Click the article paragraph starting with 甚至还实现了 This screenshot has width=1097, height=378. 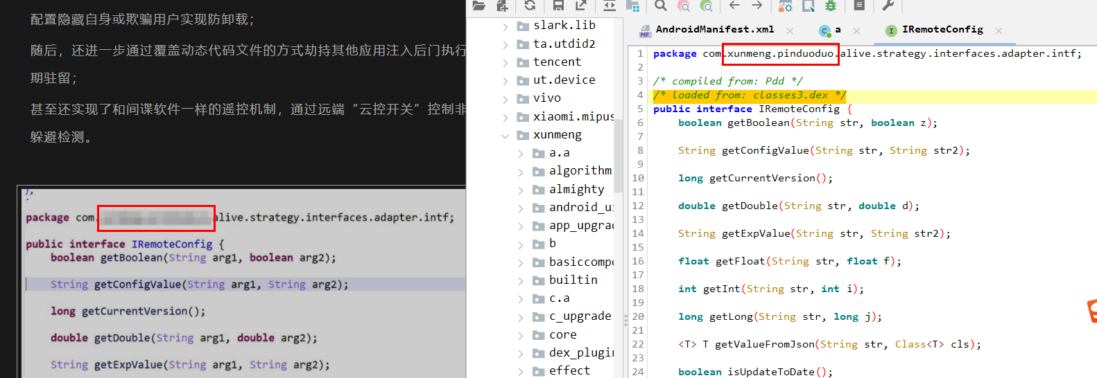(x=248, y=109)
